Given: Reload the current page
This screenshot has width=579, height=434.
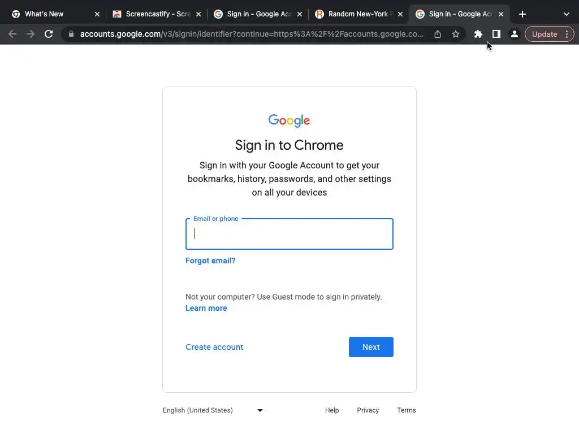Looking at the screenshot, I should click(x=49, y=34).
